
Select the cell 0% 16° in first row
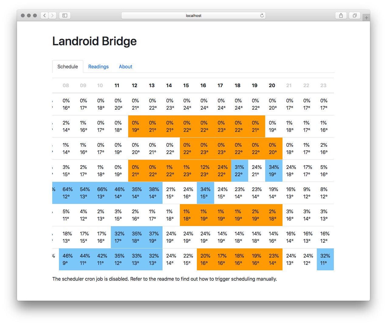[67, 104]
